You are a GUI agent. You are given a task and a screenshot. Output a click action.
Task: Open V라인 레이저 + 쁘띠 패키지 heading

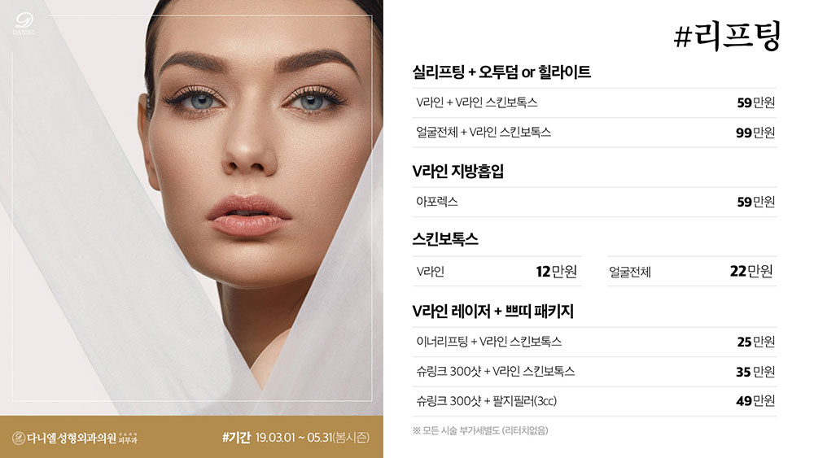click(492, 312)
